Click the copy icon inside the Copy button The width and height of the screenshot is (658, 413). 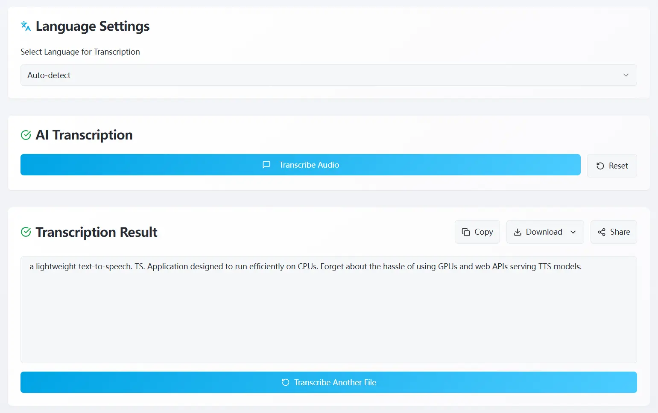pyautogui.click(x=466, y=232)
